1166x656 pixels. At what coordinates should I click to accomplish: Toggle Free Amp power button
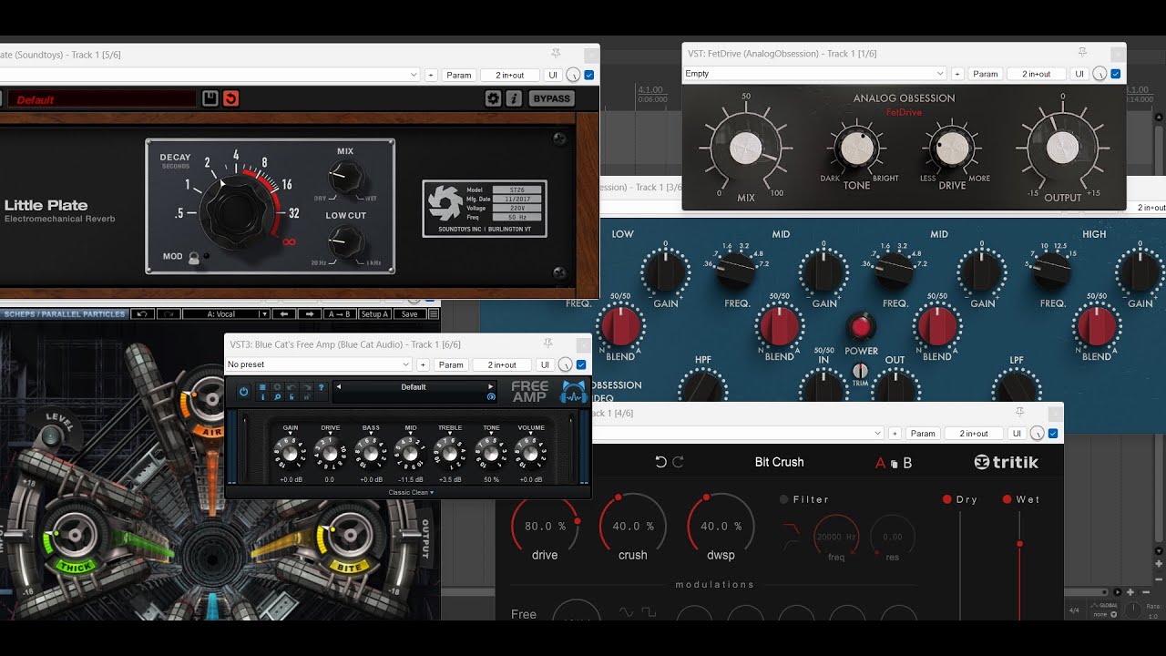tap(243, 392)
